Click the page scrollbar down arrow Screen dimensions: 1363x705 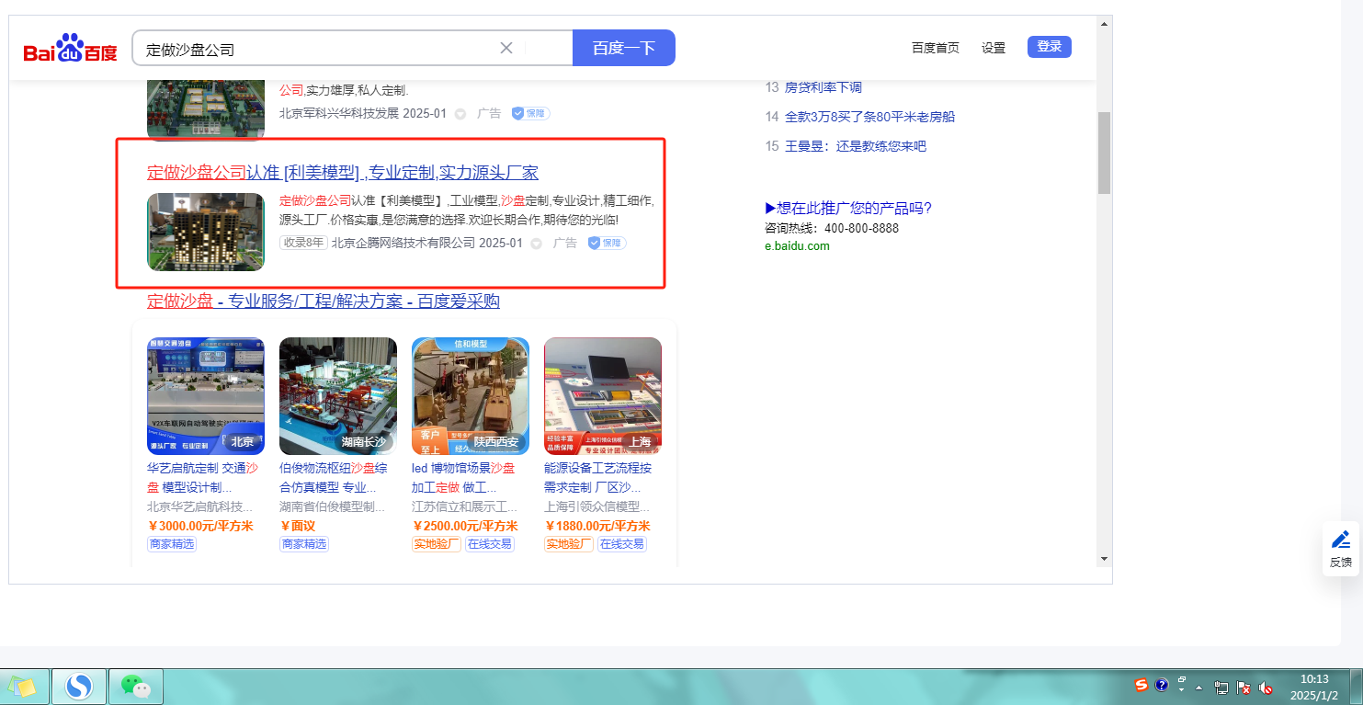(x=1104, y=558)
